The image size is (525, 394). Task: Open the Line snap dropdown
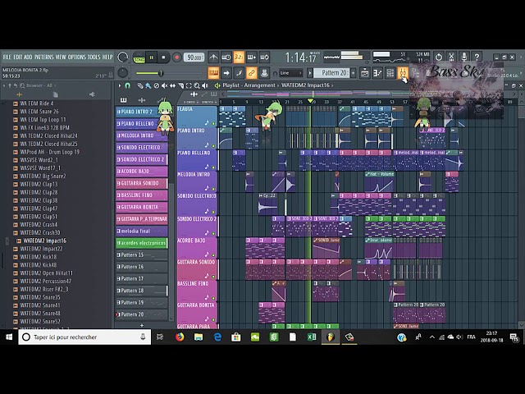pos(291,73)
